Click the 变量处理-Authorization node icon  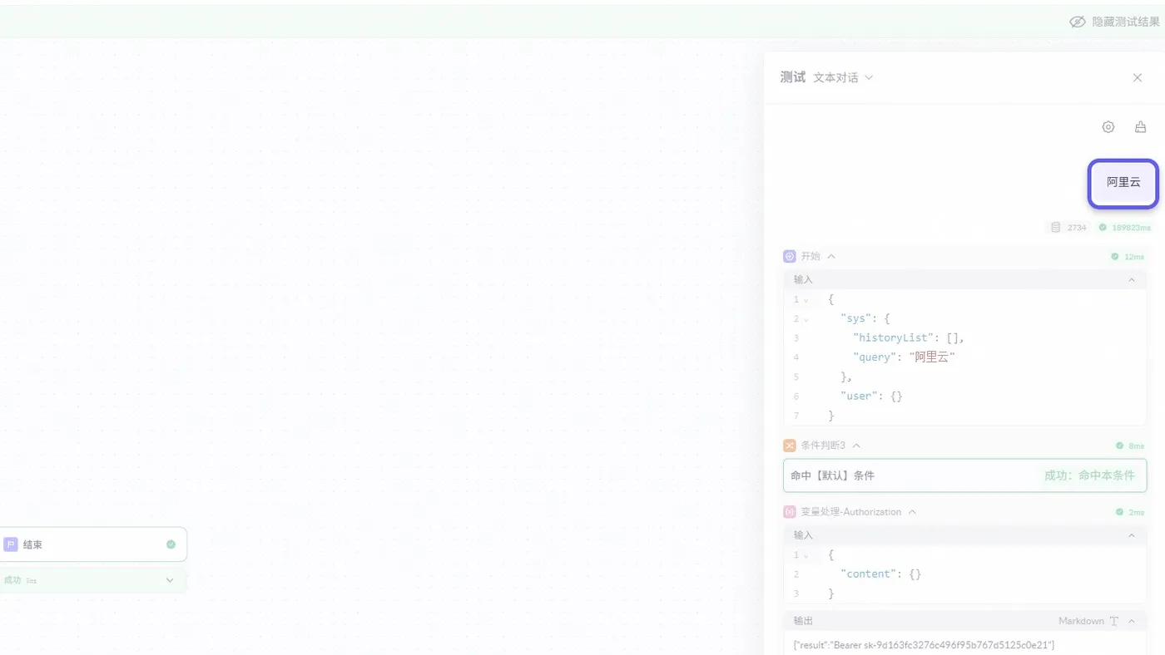point(790,512)
